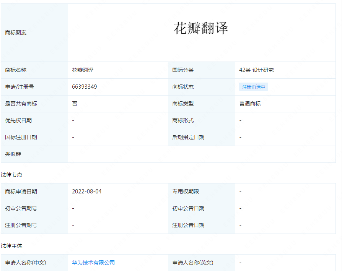Click the 国际分类 field label

[183, 70]
